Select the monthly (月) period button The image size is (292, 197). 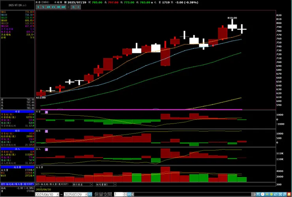pyautogui.click(x=79, y=7)
